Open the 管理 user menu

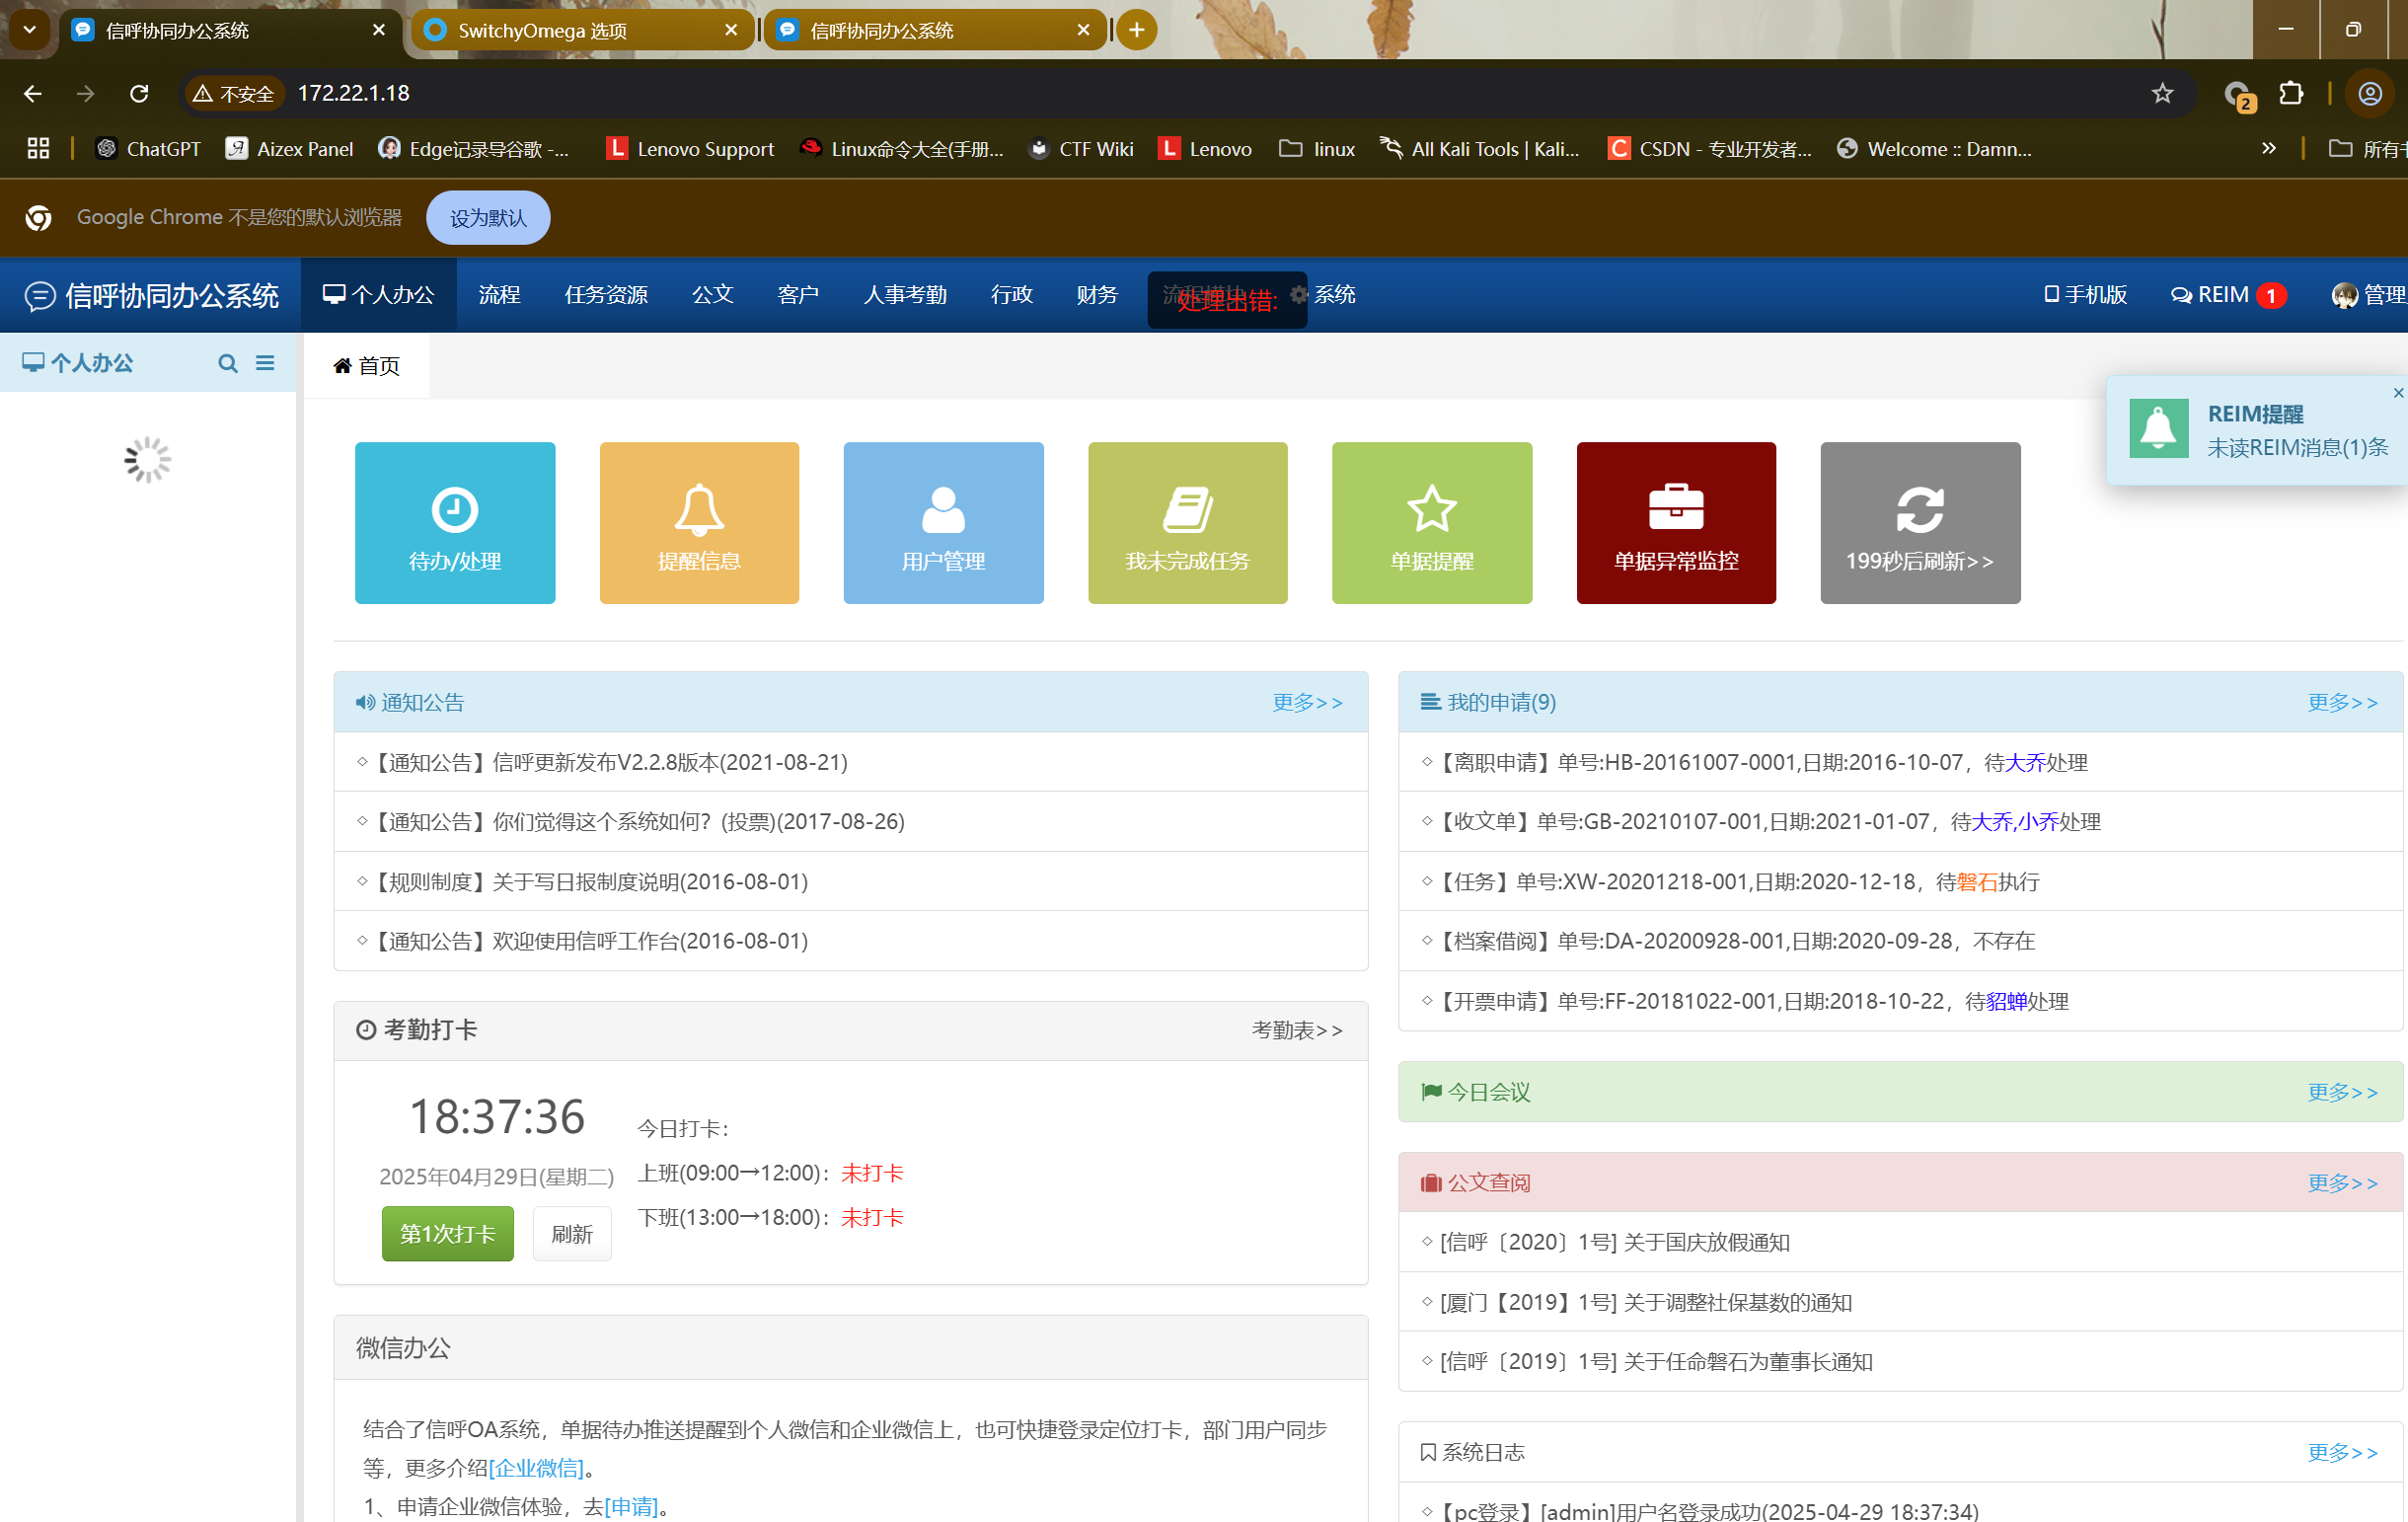pos(2370,295)
